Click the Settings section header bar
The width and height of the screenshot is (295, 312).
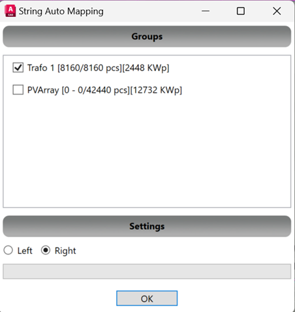147,226
